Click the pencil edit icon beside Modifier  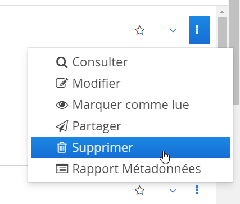(62, 83)
